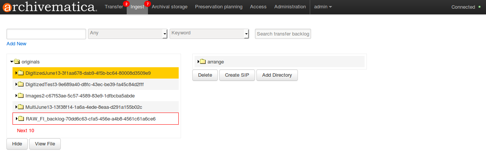Screen dimensions: 486x156
Task: Switch to the Transfer tab
Action: 114,7
